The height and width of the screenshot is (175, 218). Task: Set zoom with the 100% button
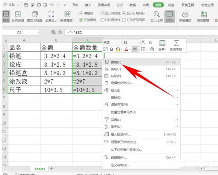pos(169,17)
